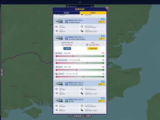Click the location badge at Malmö, Sweden
This screenshot has width=160, height=120.
(x=66, y=22)
